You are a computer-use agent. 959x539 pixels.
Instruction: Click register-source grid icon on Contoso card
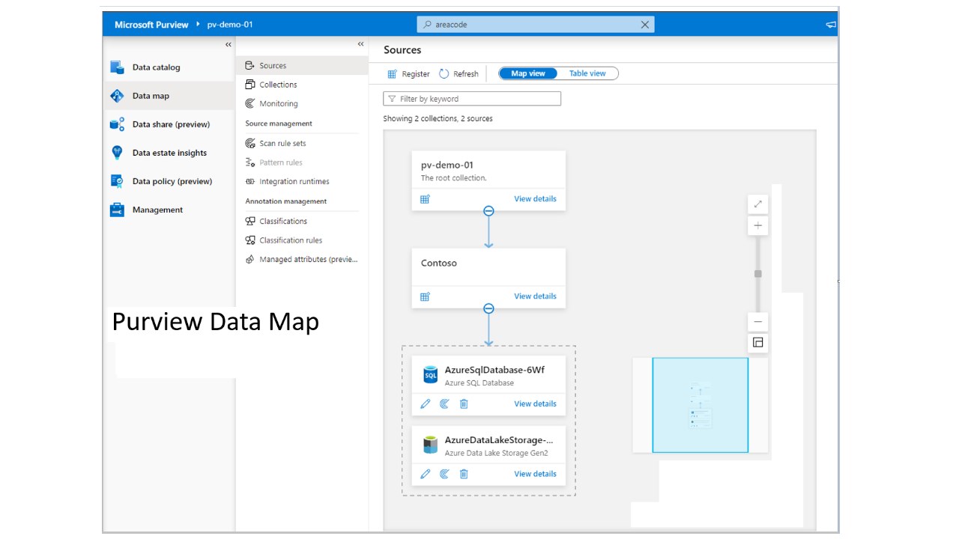click(425, 296)
